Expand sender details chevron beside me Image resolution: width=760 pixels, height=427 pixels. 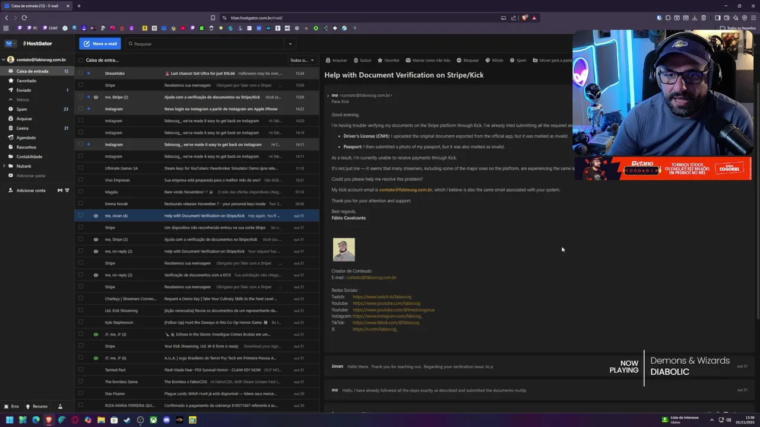coord(328,95)
